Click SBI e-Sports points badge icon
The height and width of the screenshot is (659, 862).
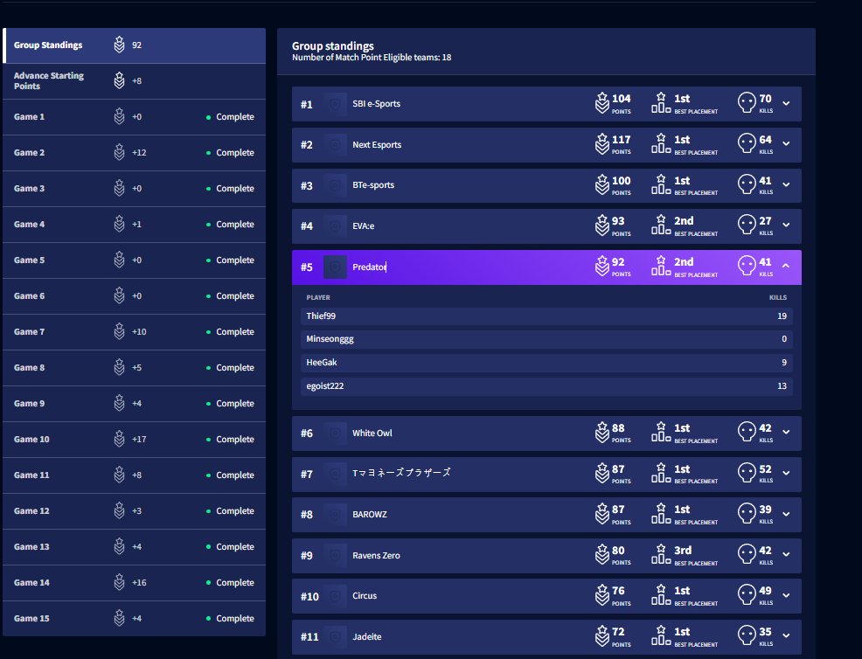(x=602, y=103)
